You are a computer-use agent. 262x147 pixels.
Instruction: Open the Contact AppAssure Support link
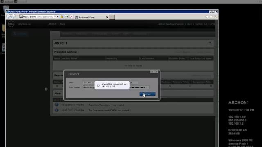point(171,24)
